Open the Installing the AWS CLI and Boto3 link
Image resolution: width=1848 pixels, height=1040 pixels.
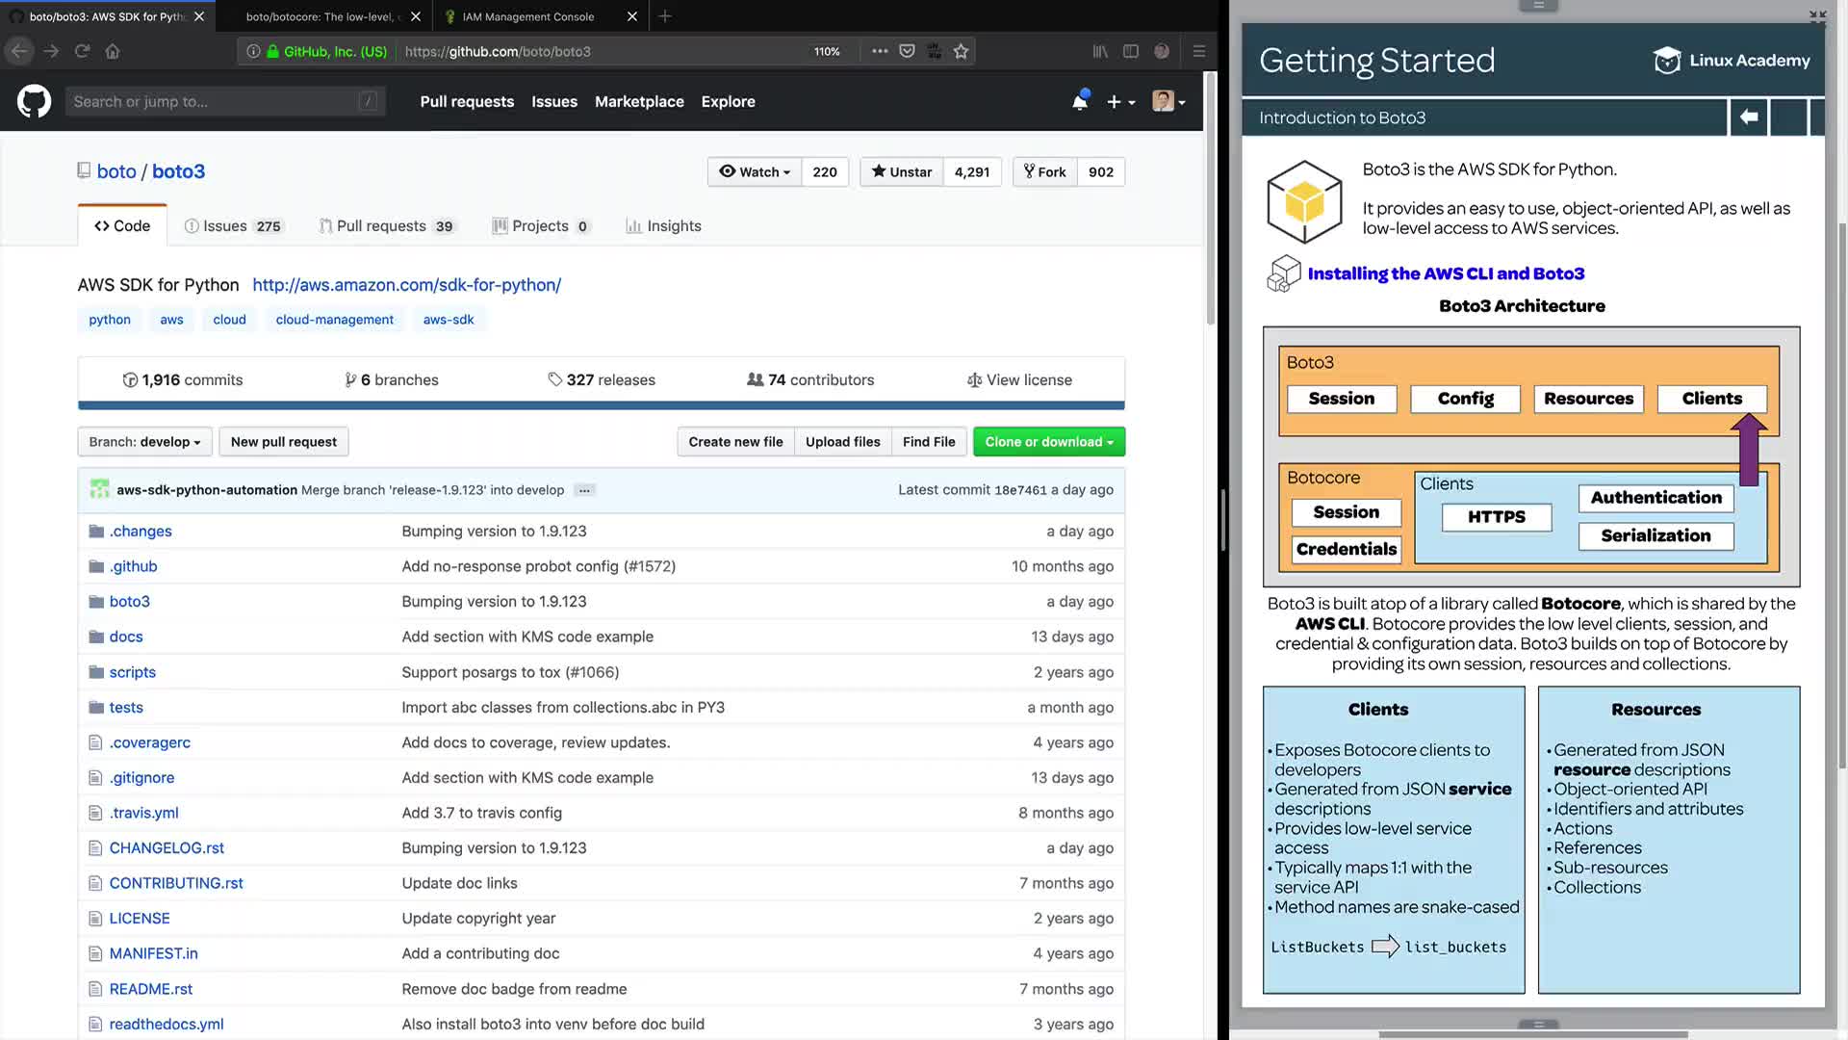pos(1445,273)
